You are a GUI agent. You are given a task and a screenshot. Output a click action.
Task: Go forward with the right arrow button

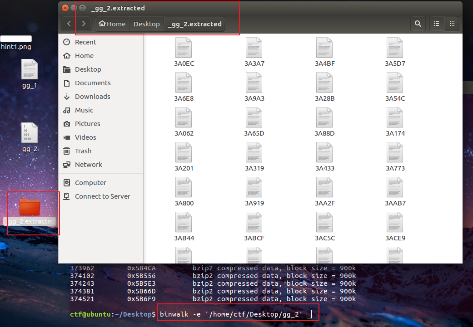coord(84,24)
